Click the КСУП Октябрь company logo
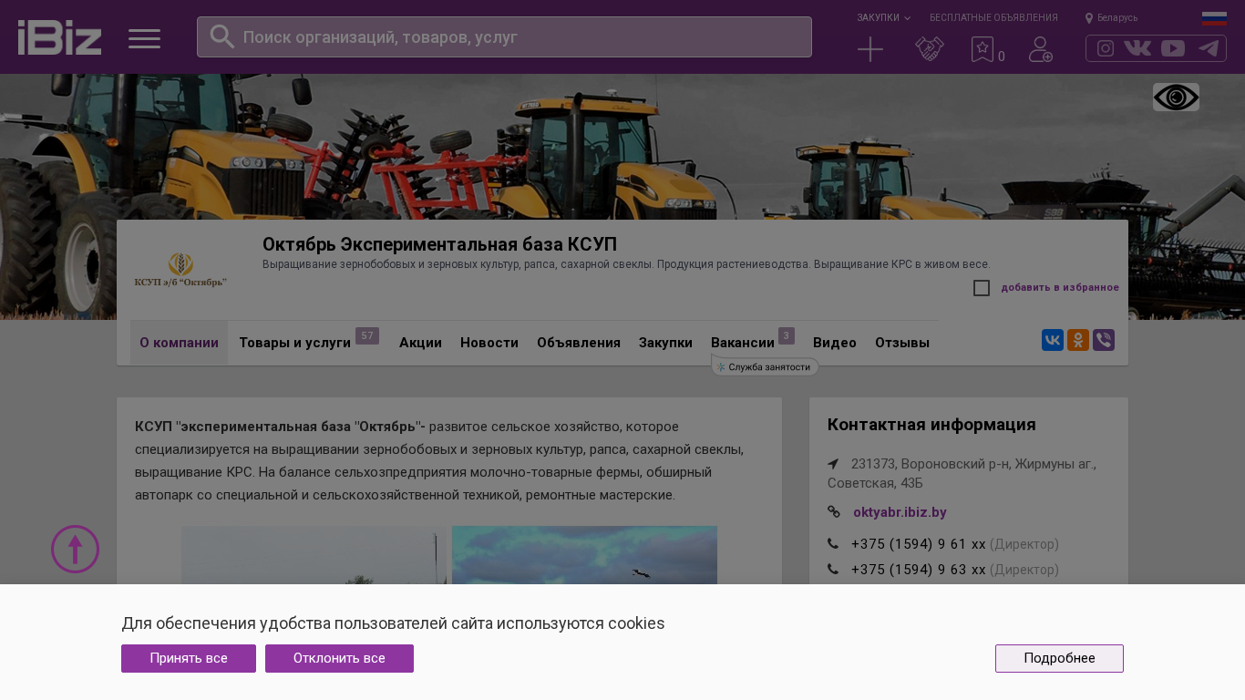This screenshot has height=700, width=1245. [x=180, y=271]
